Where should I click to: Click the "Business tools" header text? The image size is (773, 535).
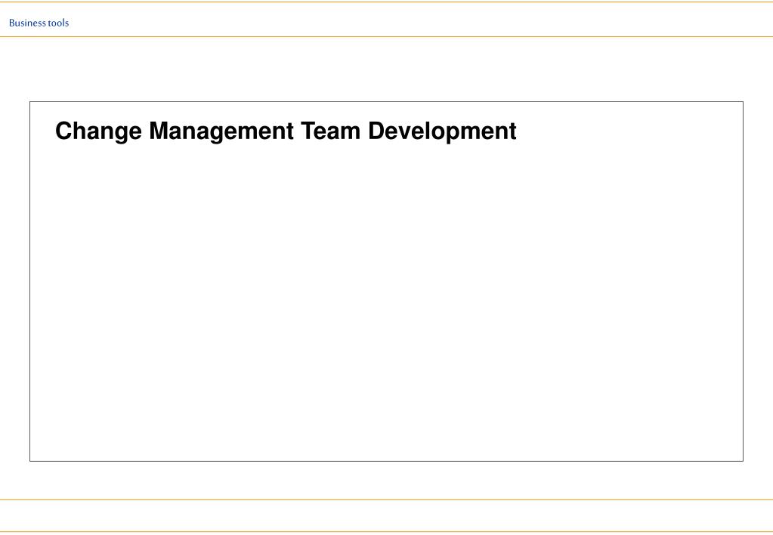pyautogui.click(x=39, y=23)
